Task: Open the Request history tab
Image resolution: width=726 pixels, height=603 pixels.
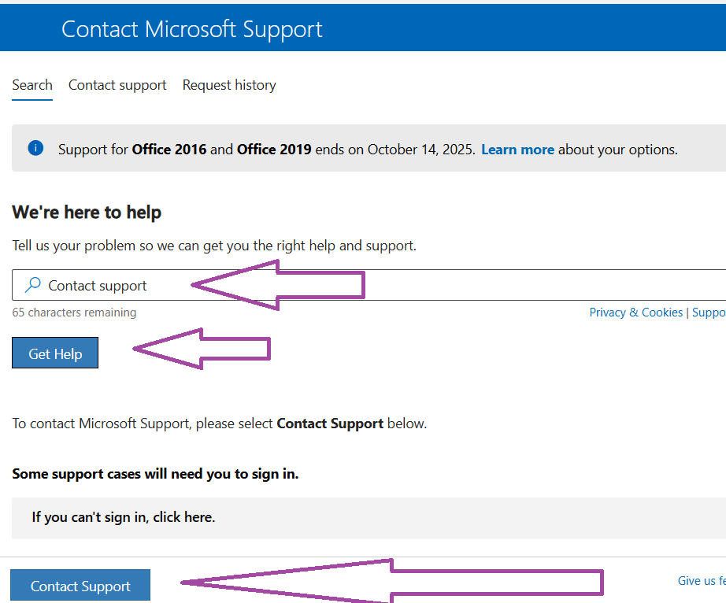Action: point(229,85)
